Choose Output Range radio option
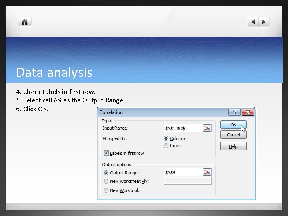The width and height of the screenshot is (288, 216). coord(106,173)
